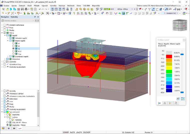Open the CAD-BIM menu

point(86,5)
